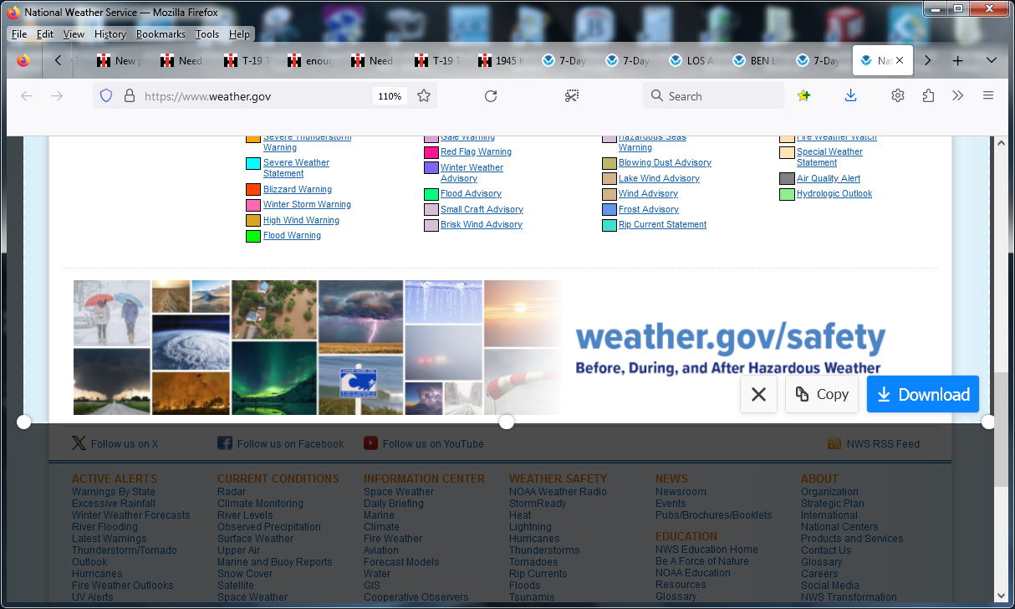Click the forward navigation arrow
Viewport: 1015px width, 609px height.
[x=57, y=96]
